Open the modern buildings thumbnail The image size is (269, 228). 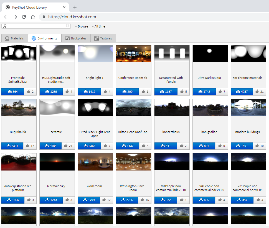(x=248, y=107)
